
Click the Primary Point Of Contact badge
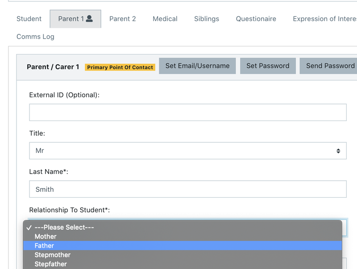[x=120, y=67]
